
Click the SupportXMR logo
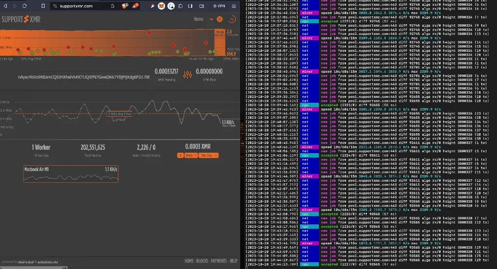coord(21,19)
